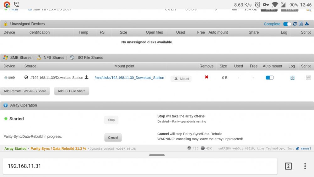The height and width of the screenshot is (177, 314).
Task: Click the Windows flag icon for SMB Shares
Action: [x=6, y=58]
